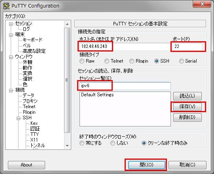Screen dimensions: 214x174
Task: Select ログ category
Action: point(26,29)
